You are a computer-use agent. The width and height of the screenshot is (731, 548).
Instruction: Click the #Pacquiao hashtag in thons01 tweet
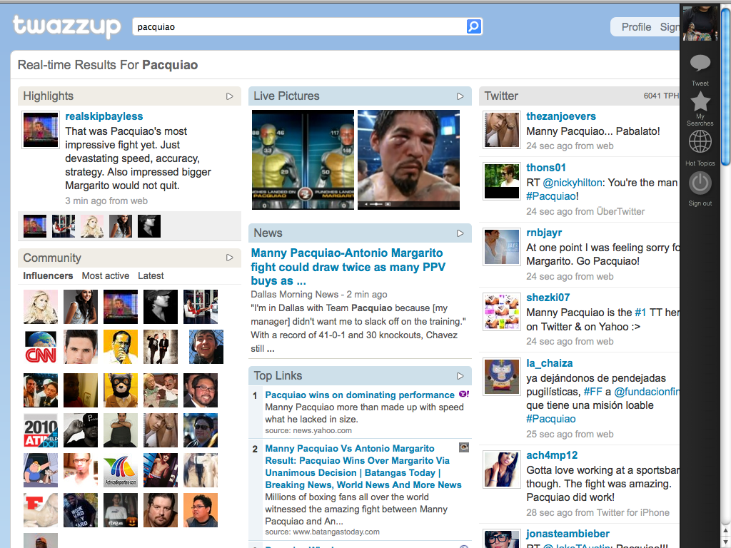551,196
